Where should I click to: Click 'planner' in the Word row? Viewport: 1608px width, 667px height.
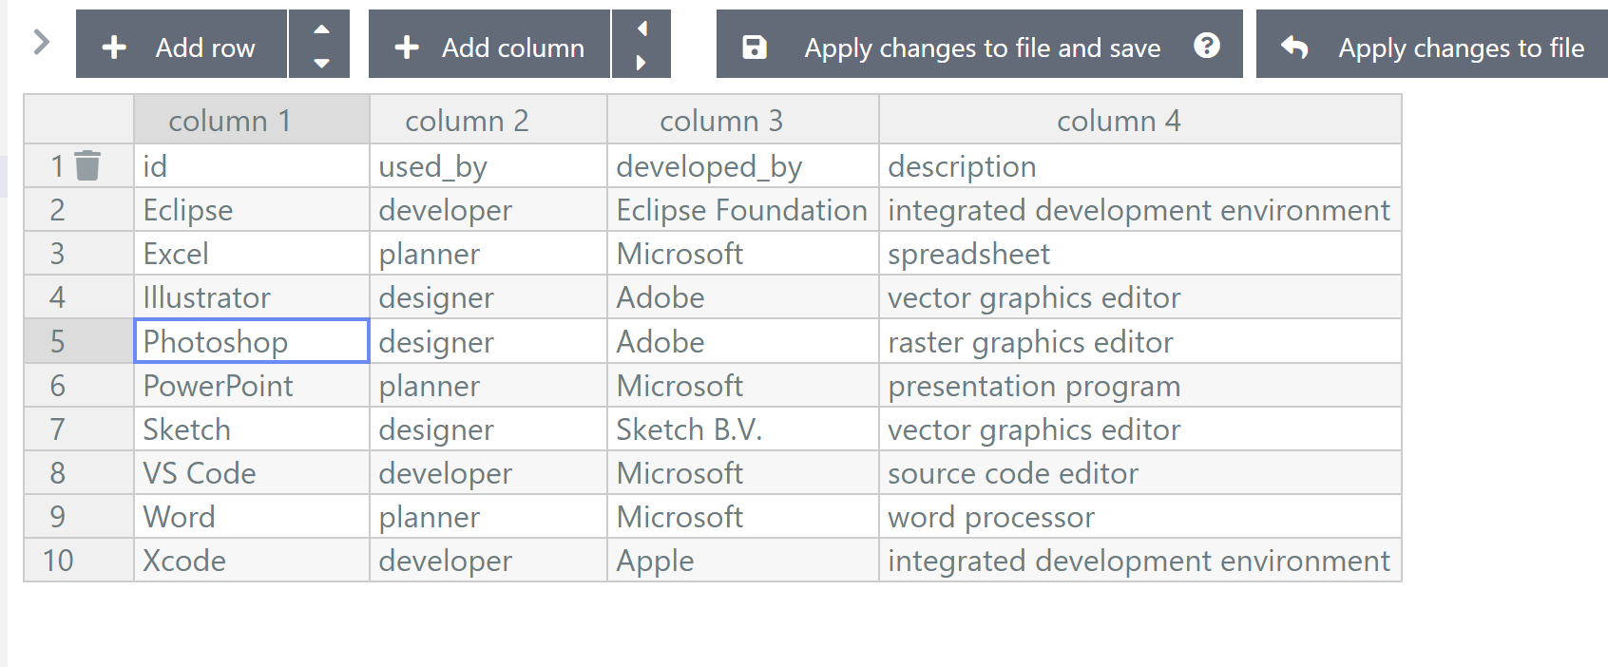pos(488,517)
